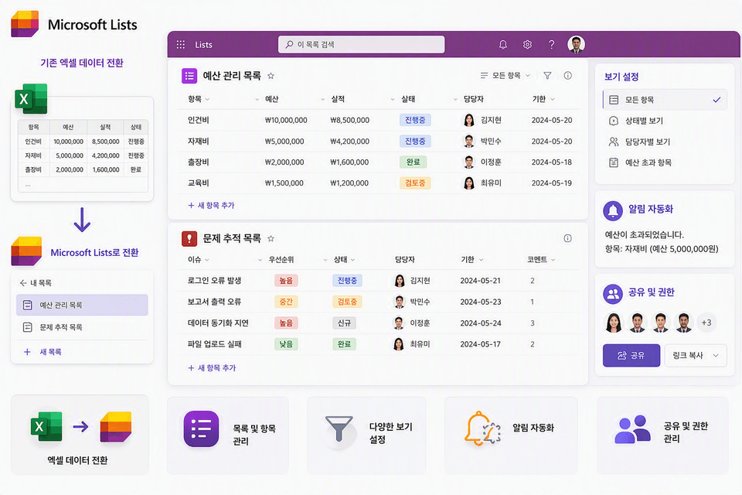
Task: Click the '다양한 보기 설정' funnel icon
Action: pos(339,429)
